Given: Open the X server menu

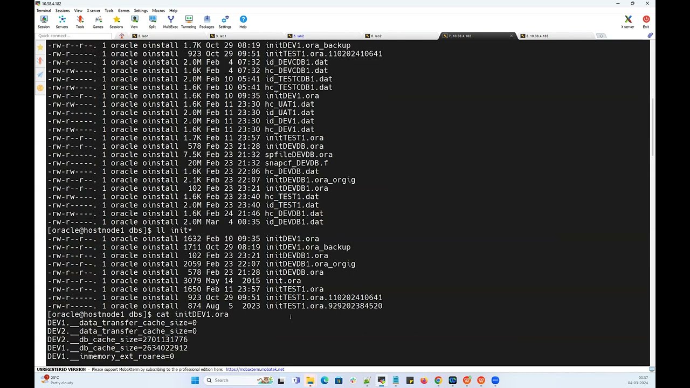Looking at the screenshot, I should [94, 10].
